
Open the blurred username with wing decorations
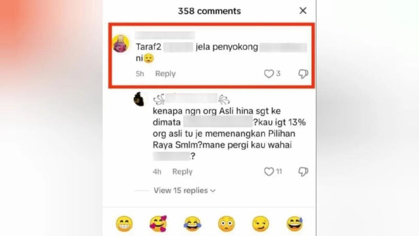(191, 99)
